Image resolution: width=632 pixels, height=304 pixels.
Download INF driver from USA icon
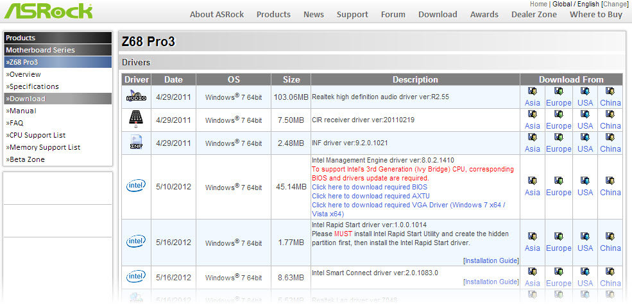tap(585, 137)
